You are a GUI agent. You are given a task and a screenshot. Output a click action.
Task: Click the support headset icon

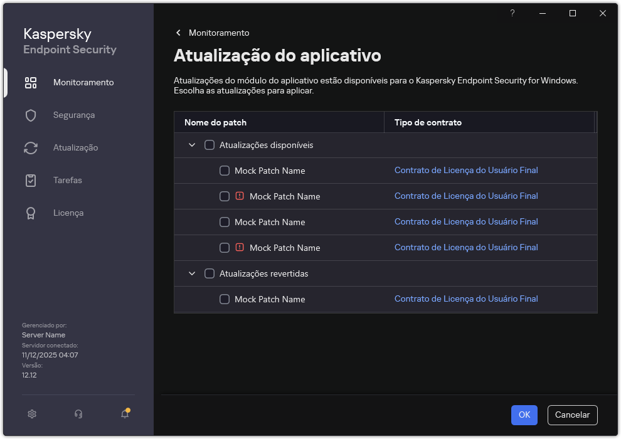[78, 414]
